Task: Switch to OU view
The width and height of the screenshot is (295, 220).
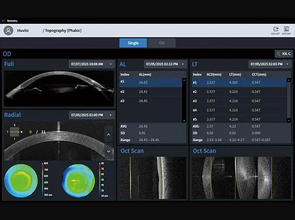Action: (x=162, y=43)
